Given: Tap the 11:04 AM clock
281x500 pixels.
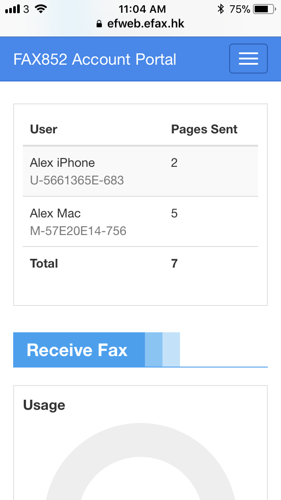Looking at the screenshot, I should pyautogui.click(x=142, y=9).
